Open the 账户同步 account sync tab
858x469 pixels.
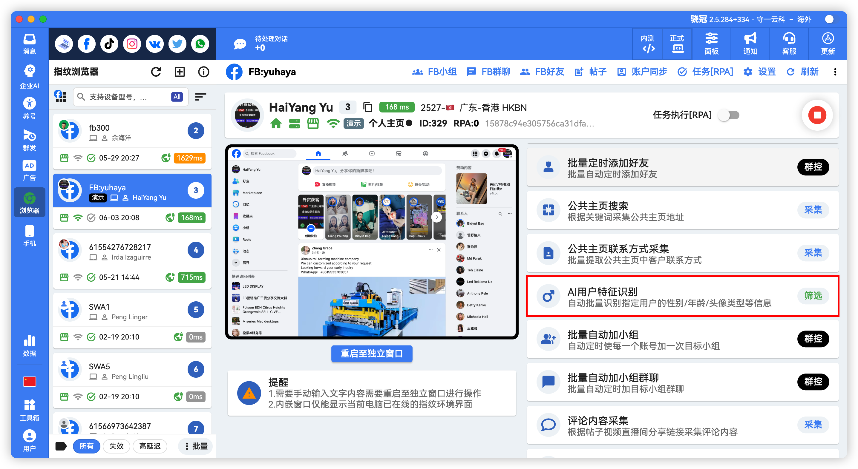click(642, 72)
